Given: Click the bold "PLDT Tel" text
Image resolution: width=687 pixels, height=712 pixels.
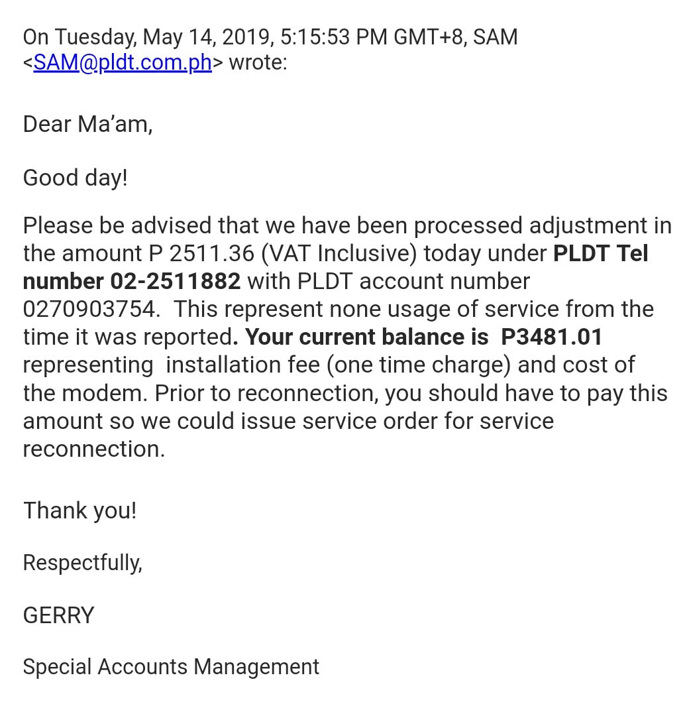Looking at the screenshot, I should point(600,253).
